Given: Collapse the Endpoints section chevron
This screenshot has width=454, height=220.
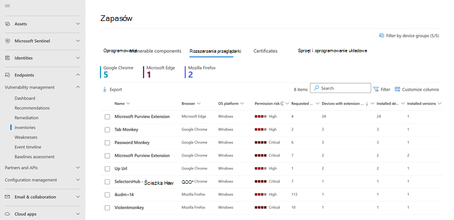Looking at the screenshot, I should (78, 75).
